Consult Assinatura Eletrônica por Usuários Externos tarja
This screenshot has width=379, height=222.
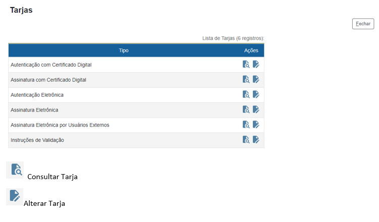tap(246, 125)
